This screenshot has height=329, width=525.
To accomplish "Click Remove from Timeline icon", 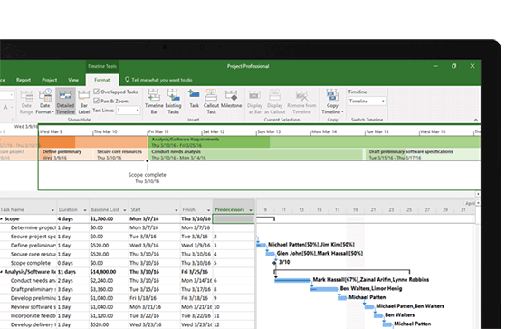I will coord(301,95).
